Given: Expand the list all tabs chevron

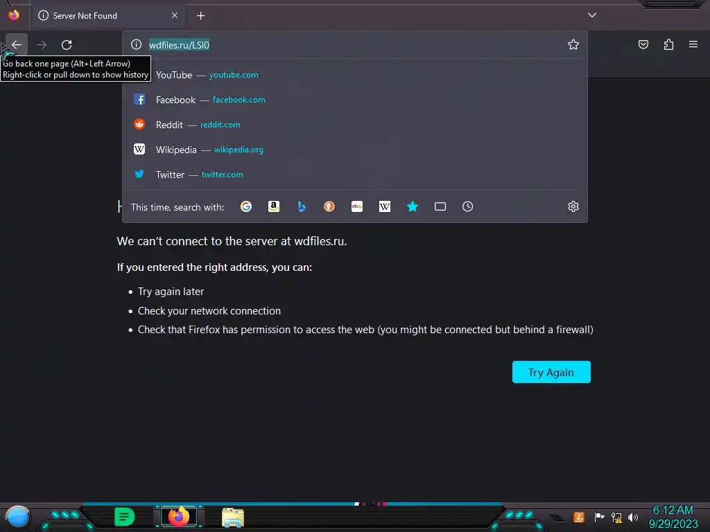Looking at the screenshot, I should click(592, 15).
